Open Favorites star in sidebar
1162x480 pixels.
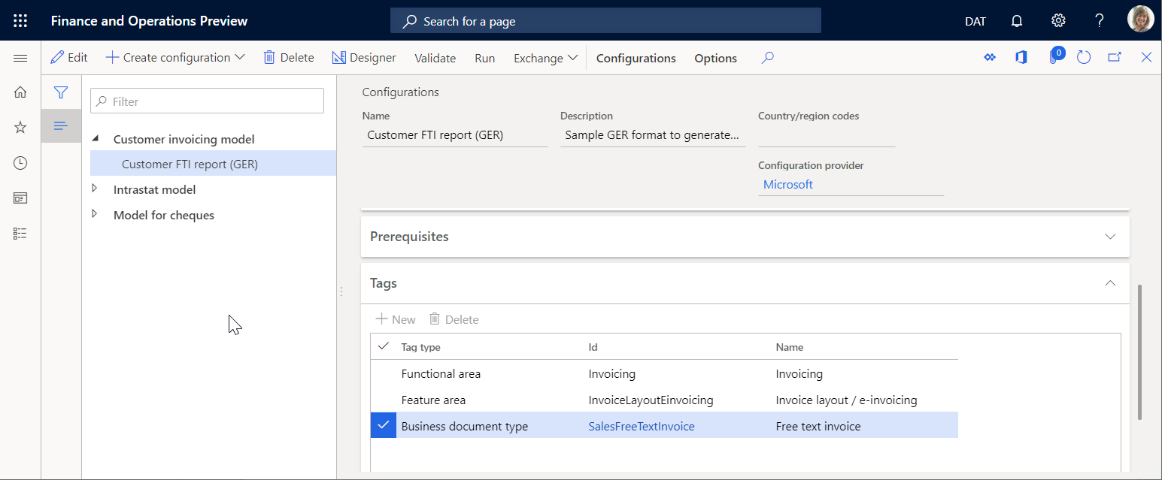point(20,128)
